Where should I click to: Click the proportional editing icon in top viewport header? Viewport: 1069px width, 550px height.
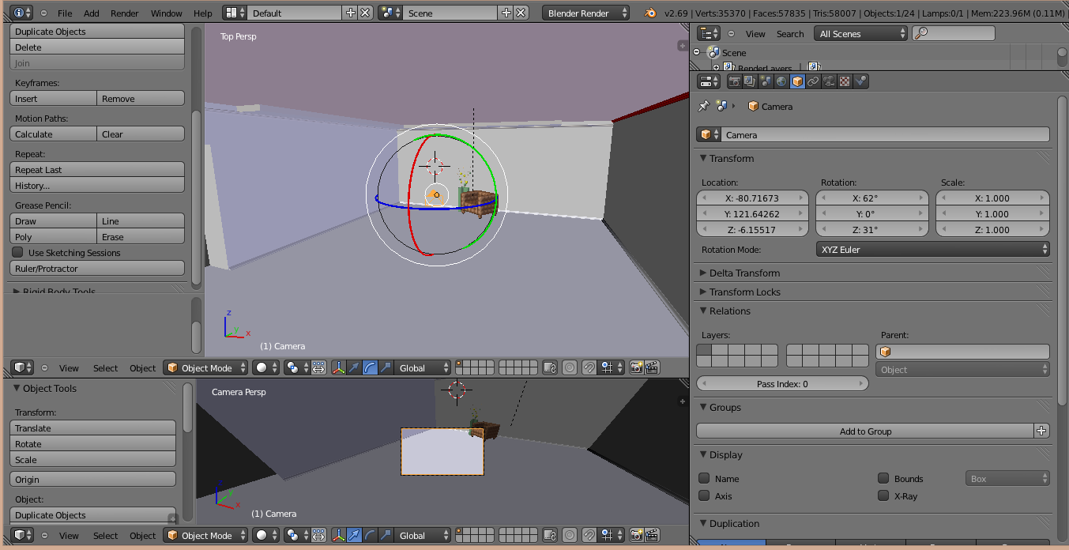(570, 367)
